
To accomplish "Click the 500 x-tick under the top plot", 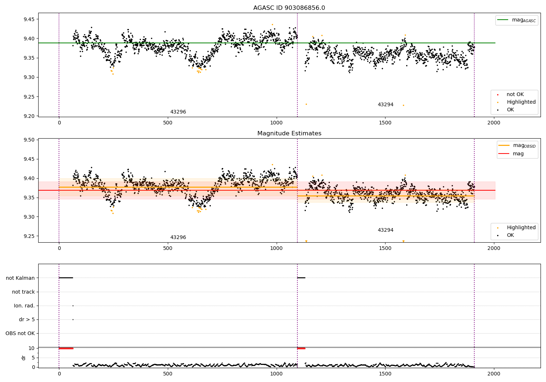I will pyautogui.click(x=168, y=123).
